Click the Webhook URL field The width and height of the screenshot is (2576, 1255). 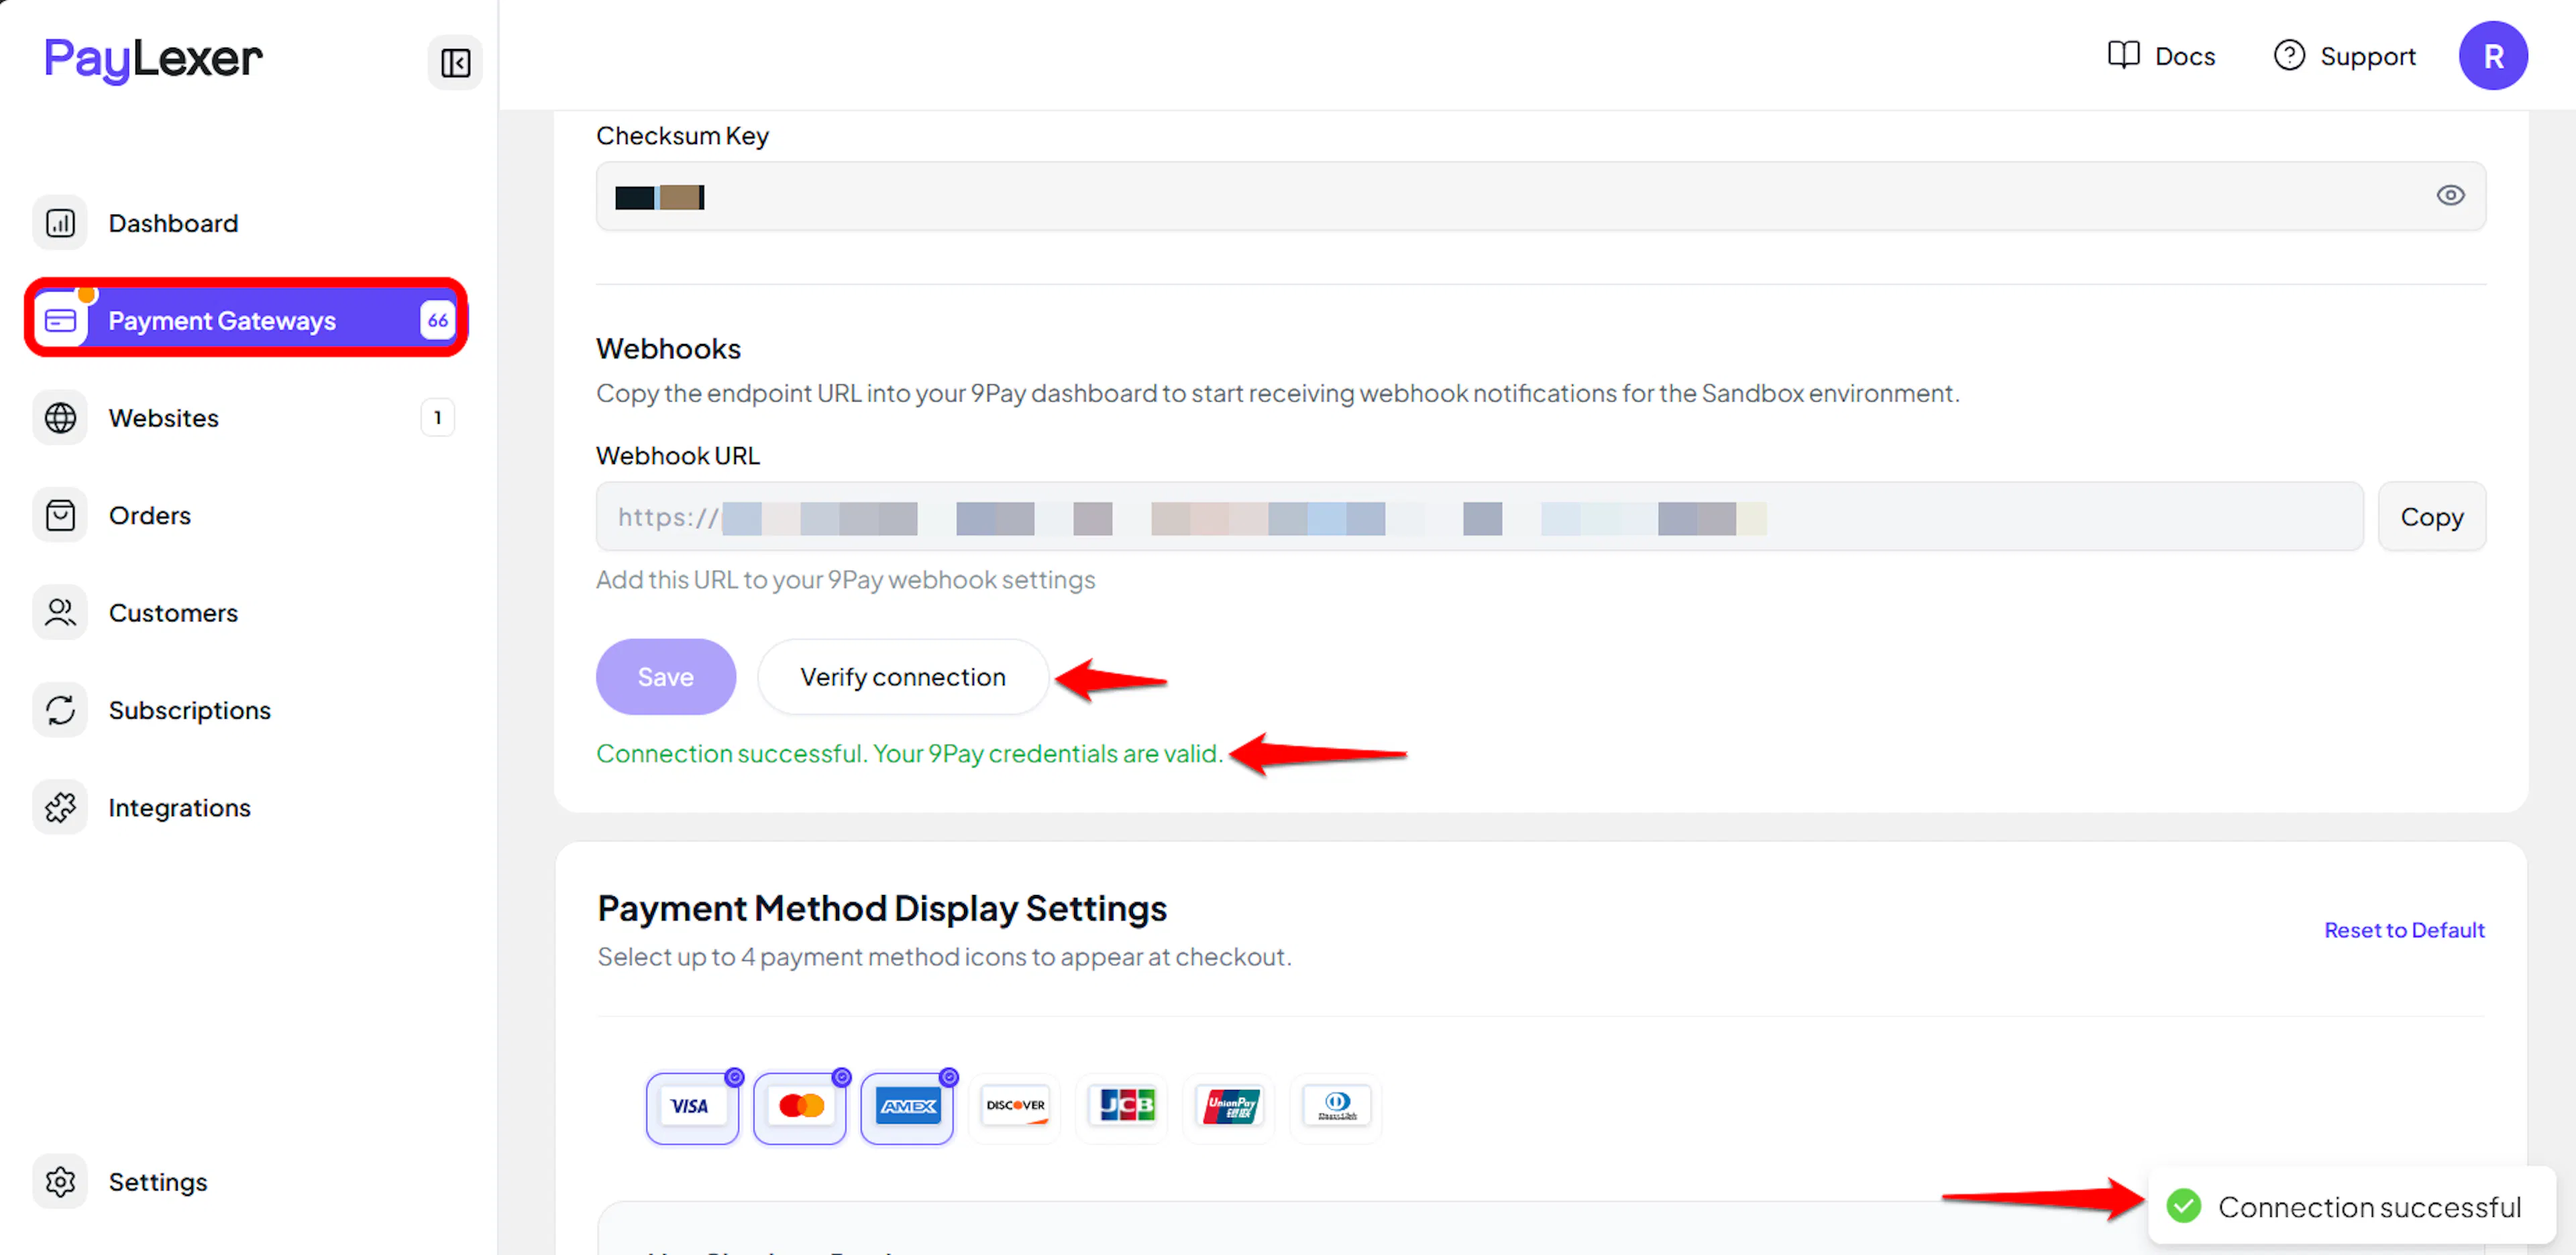1480,517
